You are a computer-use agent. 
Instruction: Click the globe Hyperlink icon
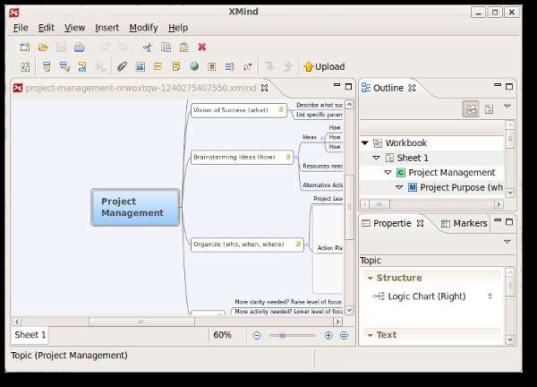194,66
